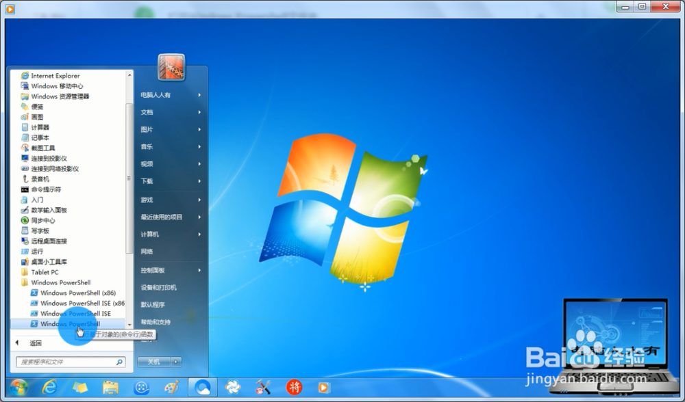Open the yellow sticky note taskbar icon
This screenshot has height=402, width=685.
[80, 387]
